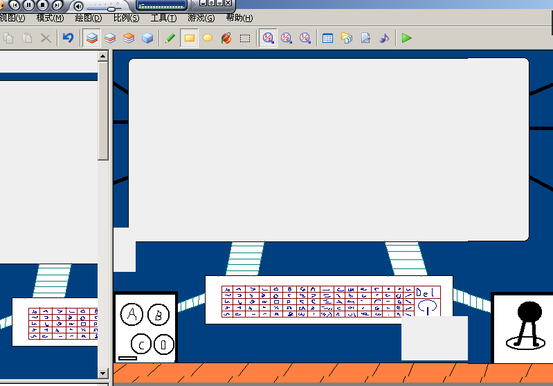Viewport: 553px width, 386px height.
Task: Open the 绘图(D) menu
Action: (x=89, y=17)
